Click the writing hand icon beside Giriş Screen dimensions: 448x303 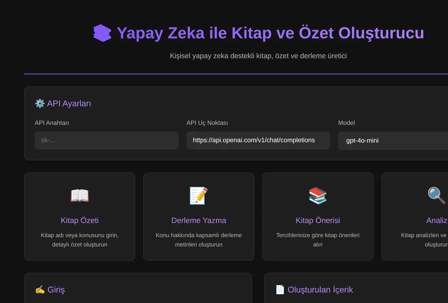click(40, 290)
